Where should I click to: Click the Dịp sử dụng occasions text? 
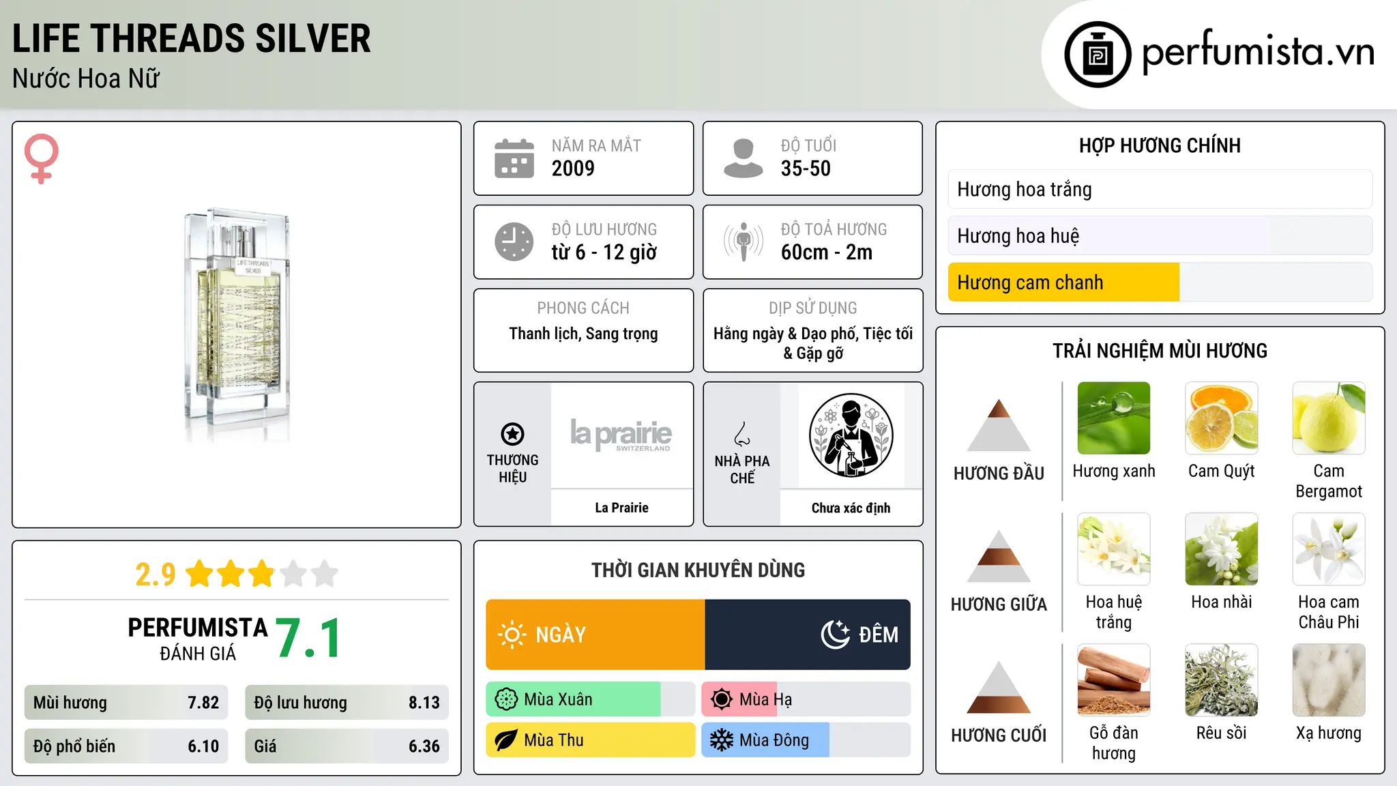point(813,343)
